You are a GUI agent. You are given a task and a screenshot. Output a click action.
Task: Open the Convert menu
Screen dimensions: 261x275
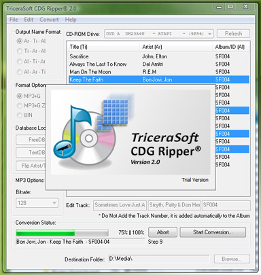49,20
